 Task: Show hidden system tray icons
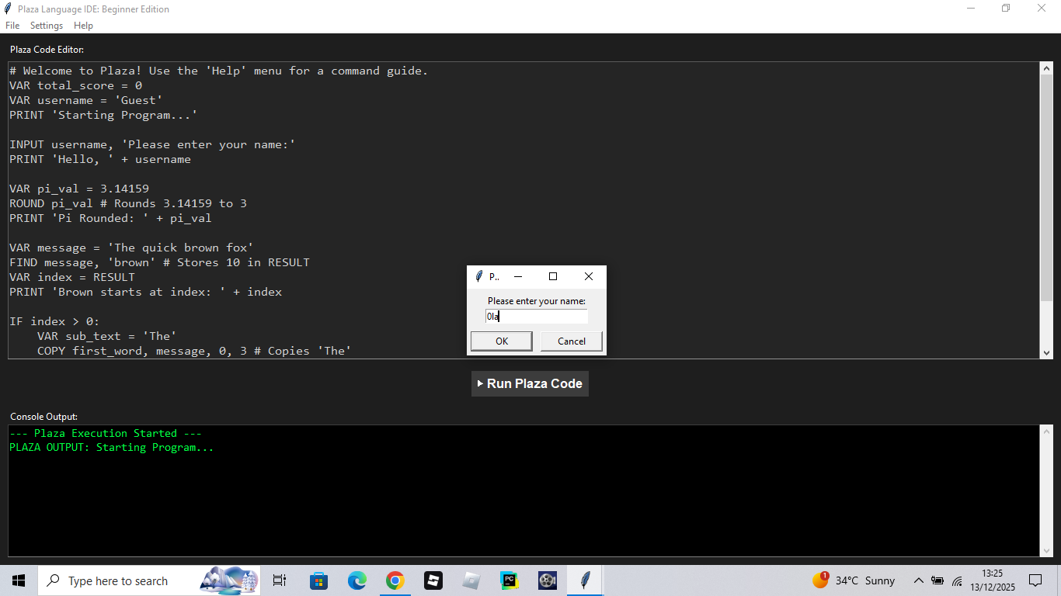click(918, 580)
